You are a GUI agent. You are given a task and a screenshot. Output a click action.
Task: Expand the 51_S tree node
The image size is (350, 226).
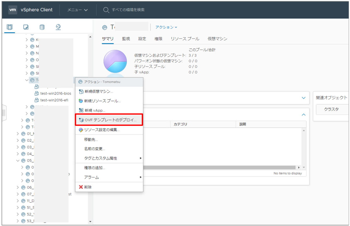pyautogui.click(x=18, y=208)
